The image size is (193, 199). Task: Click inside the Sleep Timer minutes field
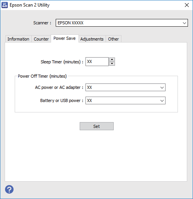(97, 62)
